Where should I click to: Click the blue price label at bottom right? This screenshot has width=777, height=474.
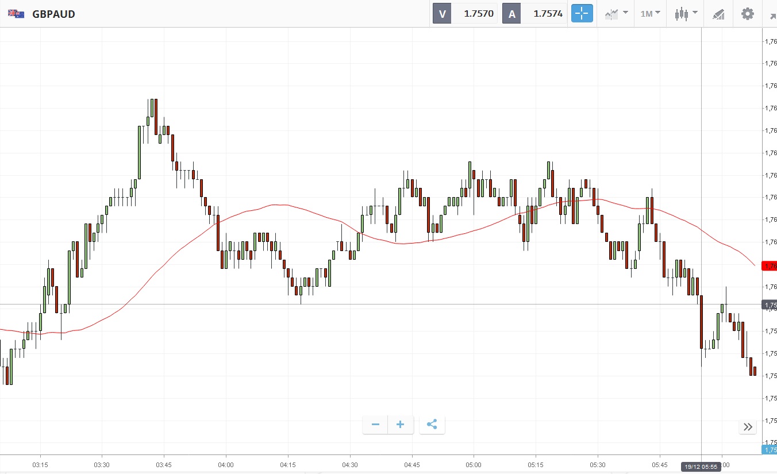pos(769,449)
